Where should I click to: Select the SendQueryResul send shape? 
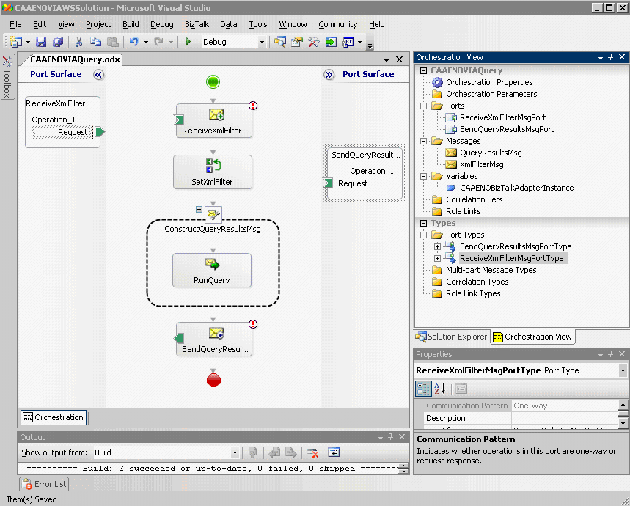214,340
